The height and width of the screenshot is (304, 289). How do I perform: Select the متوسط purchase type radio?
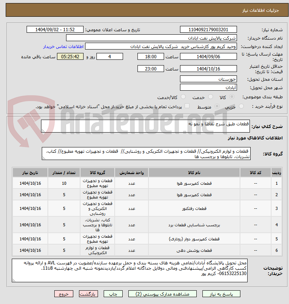[217, 106]
